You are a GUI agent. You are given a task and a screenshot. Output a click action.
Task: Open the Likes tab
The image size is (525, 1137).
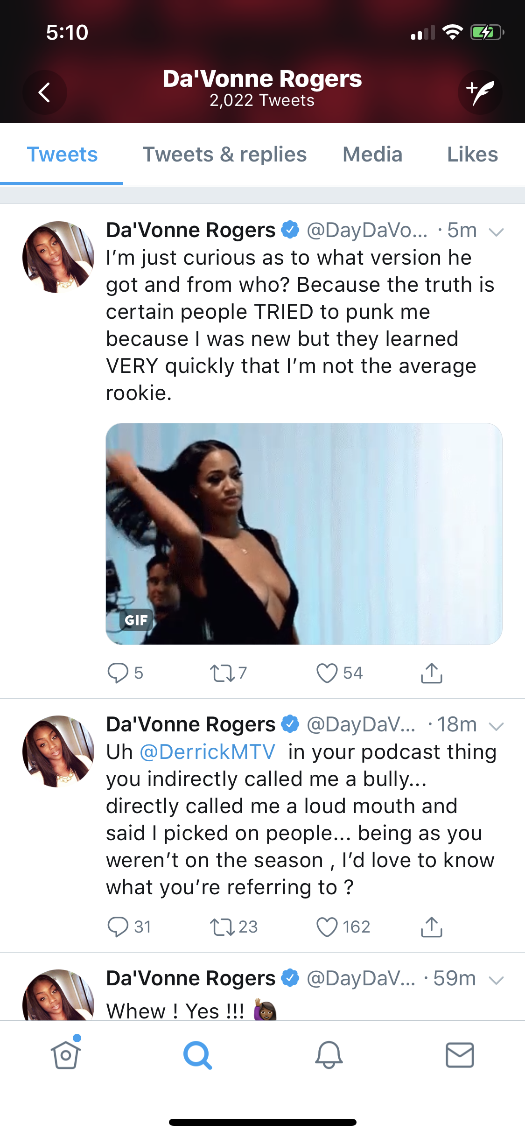click(472, 154)
